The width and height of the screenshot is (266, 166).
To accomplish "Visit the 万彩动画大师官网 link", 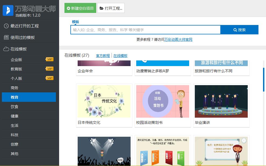I will click(x=178, y=40).
